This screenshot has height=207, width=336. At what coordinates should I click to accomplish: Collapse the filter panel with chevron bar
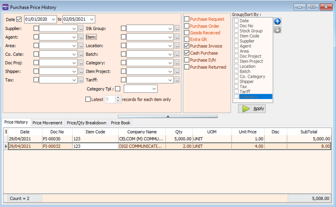coord(167,116)
